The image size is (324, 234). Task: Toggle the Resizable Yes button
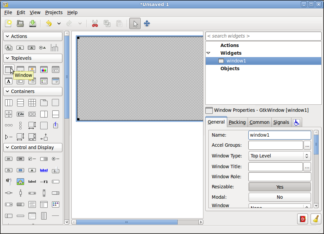point(279,187)
